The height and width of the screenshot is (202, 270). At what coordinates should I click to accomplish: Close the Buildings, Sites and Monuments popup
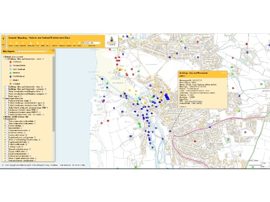pos(225,73)
